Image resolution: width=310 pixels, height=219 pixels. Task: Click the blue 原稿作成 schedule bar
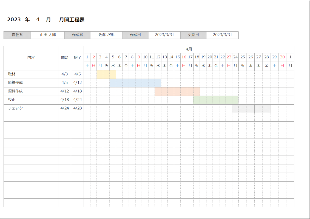coord(135,83)
